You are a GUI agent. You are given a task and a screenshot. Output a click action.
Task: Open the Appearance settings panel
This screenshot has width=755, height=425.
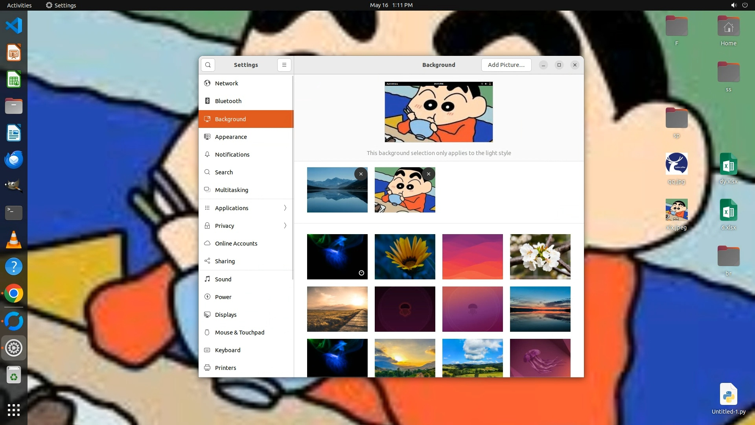(231, 137)
